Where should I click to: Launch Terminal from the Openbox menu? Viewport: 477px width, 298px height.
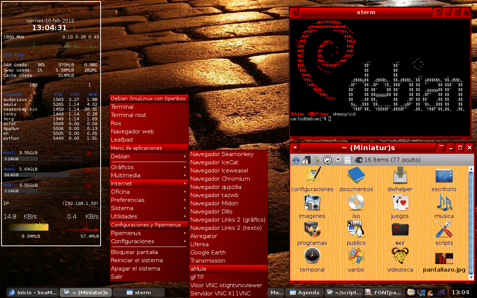[x=149, y=107]
